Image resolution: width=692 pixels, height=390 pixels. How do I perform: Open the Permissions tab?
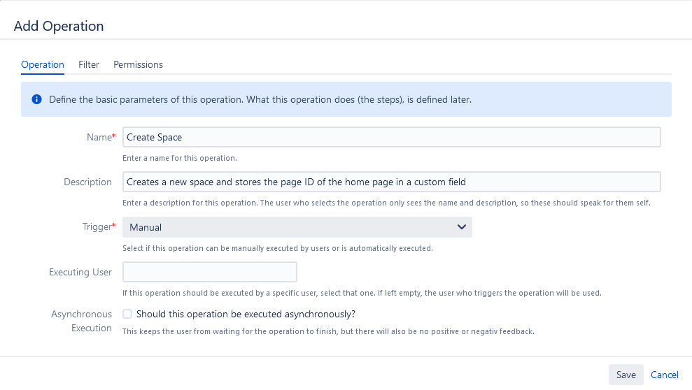point(138,64)
